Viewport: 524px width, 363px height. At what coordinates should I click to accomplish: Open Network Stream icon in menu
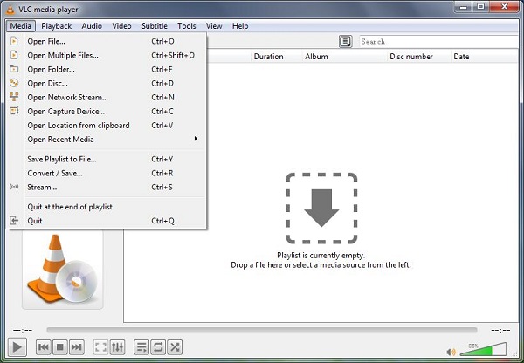(x=14, y=97)
